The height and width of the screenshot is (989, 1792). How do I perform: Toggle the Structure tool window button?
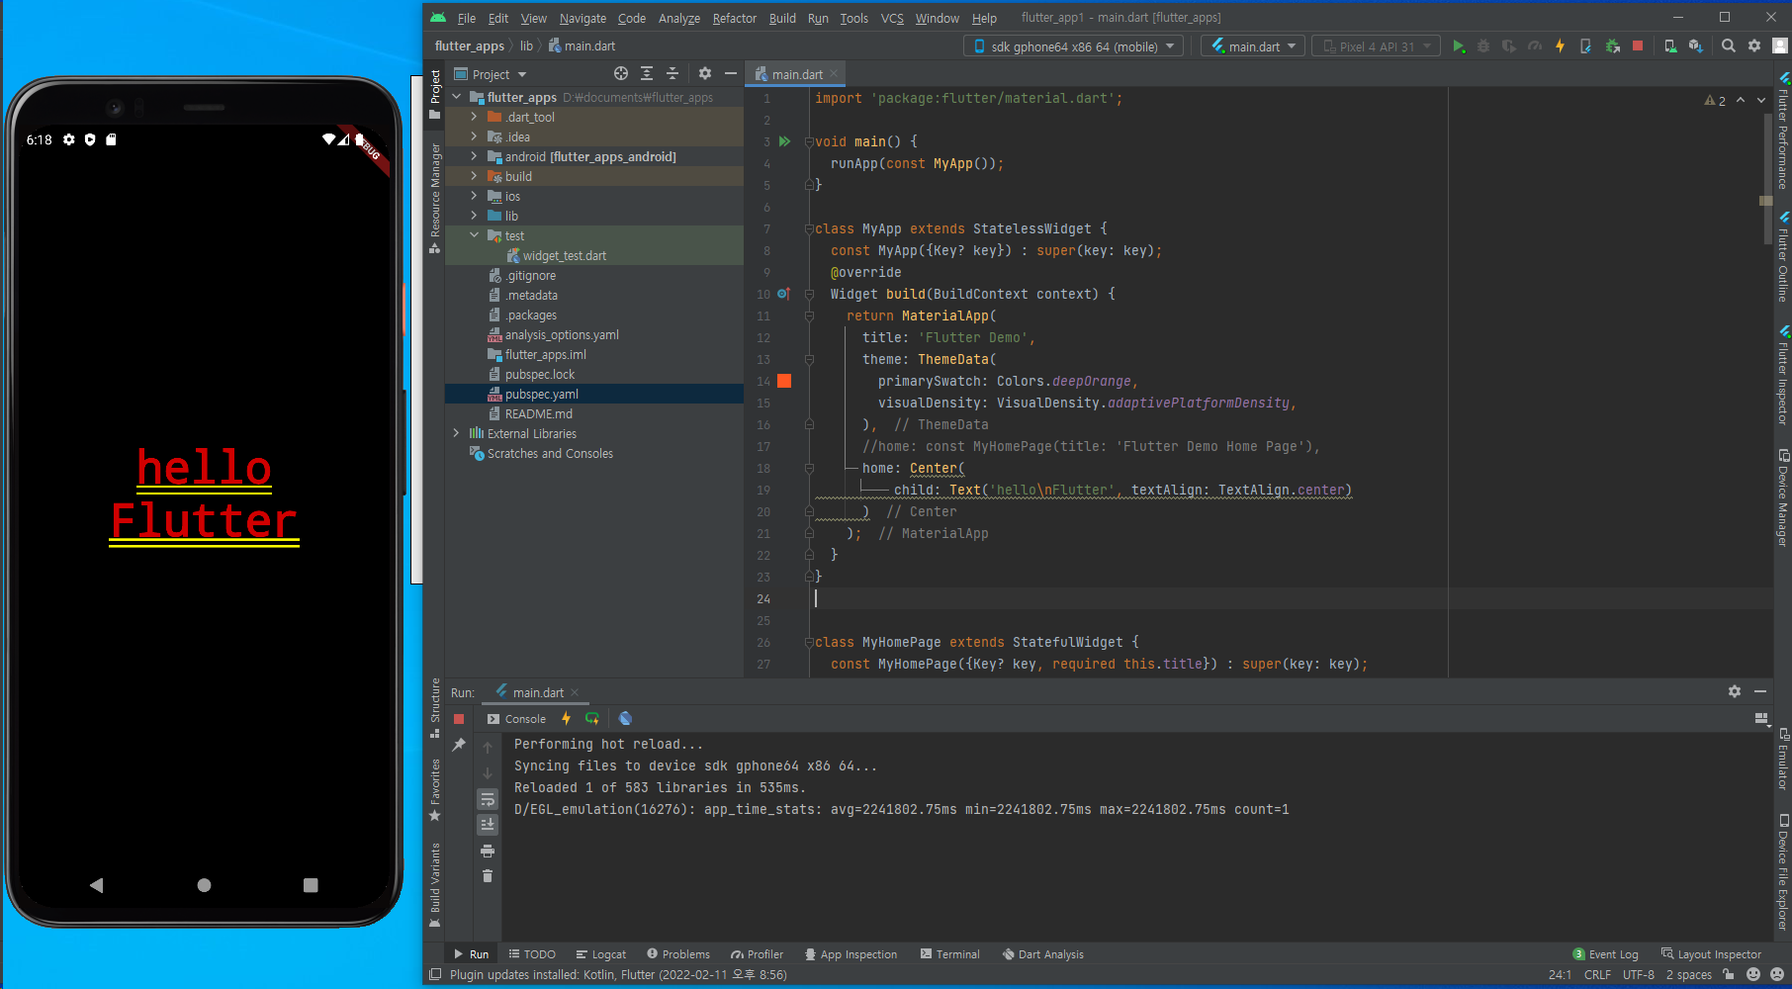point(434,708)
